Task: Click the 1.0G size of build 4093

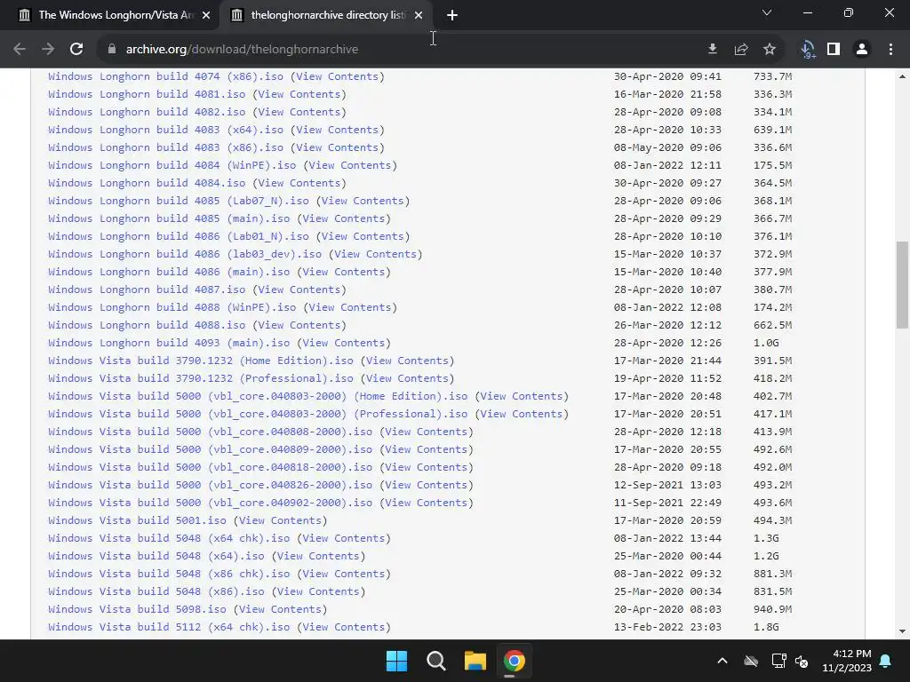Action: point(766,343)
